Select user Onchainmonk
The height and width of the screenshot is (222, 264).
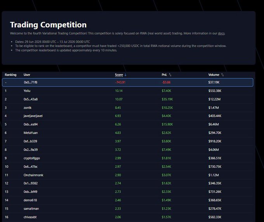click(x=33, y=175)
